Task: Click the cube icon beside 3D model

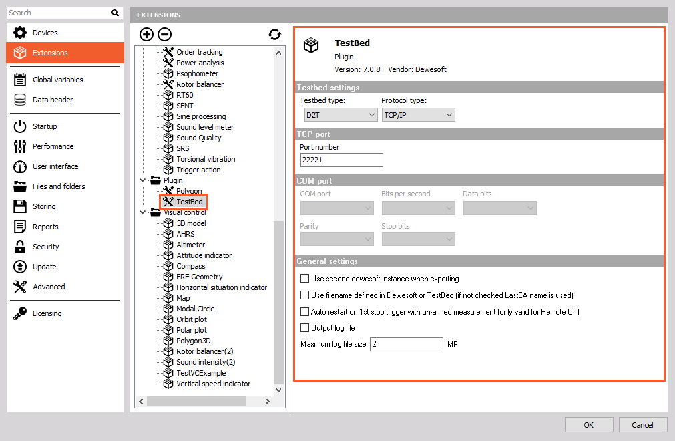Action: [x=168, y=223]
